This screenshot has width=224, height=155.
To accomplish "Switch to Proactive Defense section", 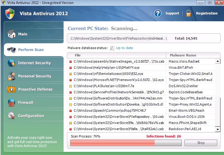I will coord(34,89).
